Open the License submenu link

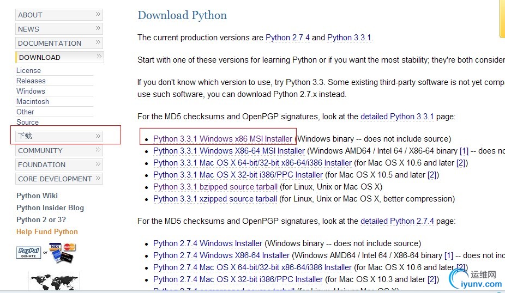pos(29,70)
